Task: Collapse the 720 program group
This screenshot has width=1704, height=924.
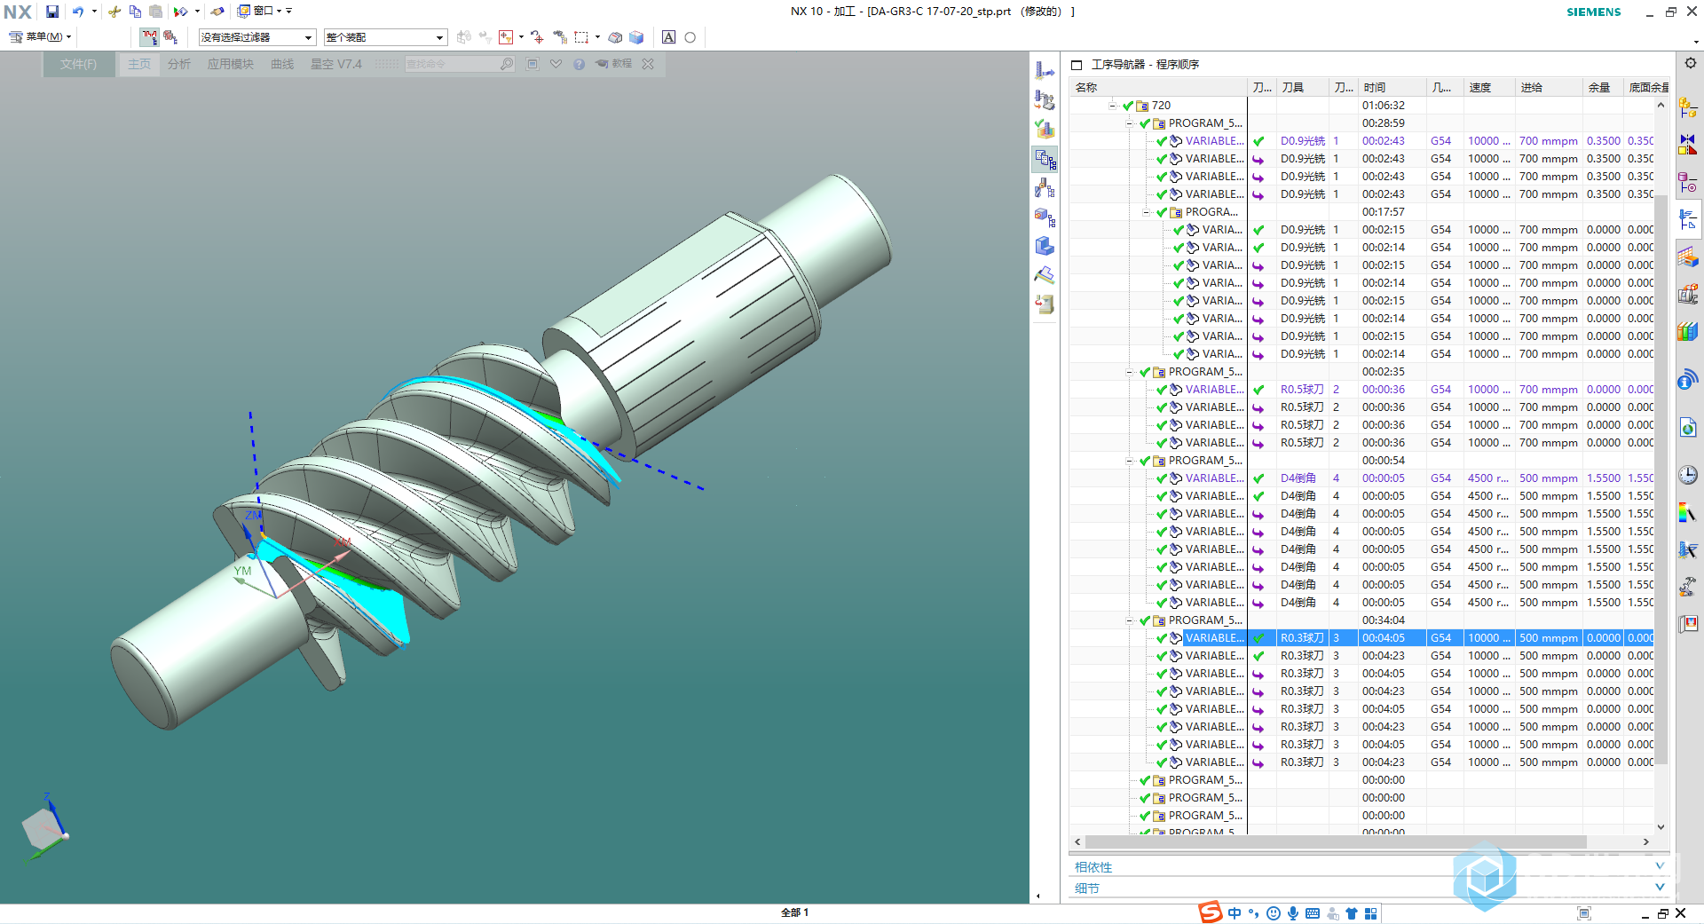Action: click(x=1112, y=106)
